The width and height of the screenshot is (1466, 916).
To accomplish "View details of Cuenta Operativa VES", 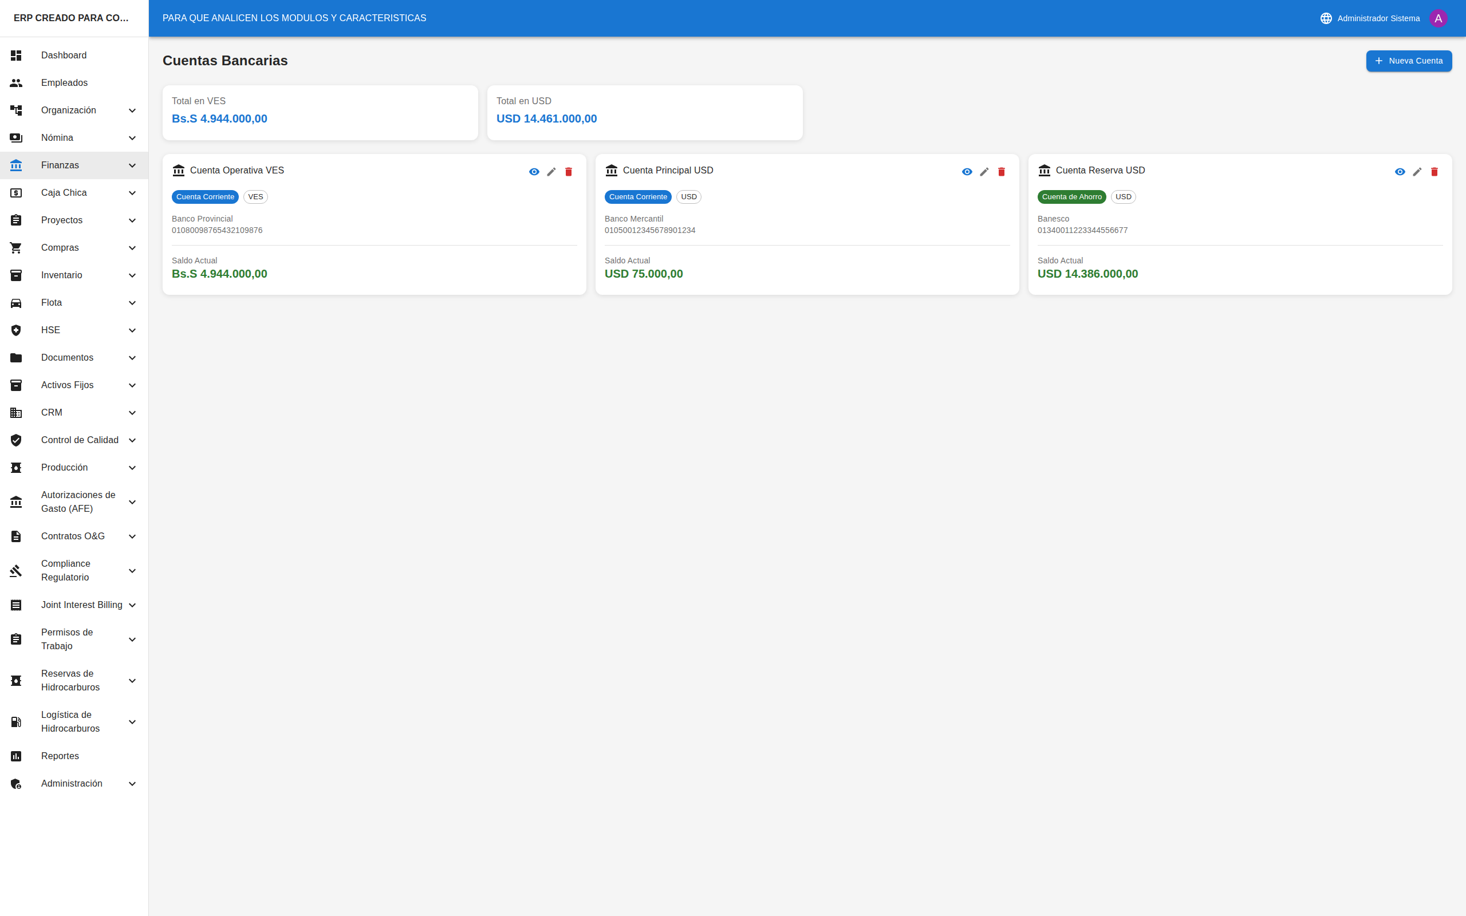I will [x=534, y=172].
